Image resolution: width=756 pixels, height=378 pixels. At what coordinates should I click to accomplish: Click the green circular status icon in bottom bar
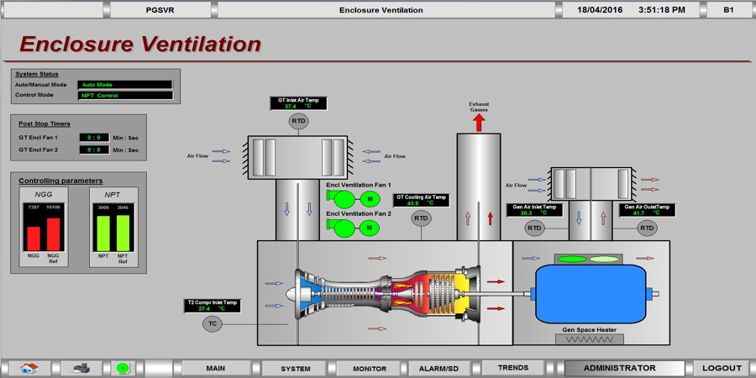pos(123,368)
